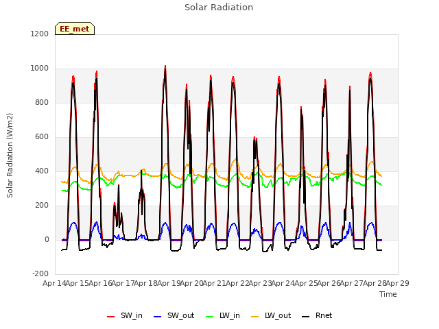Click the Apr 14 x-axis label
This screenshot has width=439, height=329.
[54, 283]
